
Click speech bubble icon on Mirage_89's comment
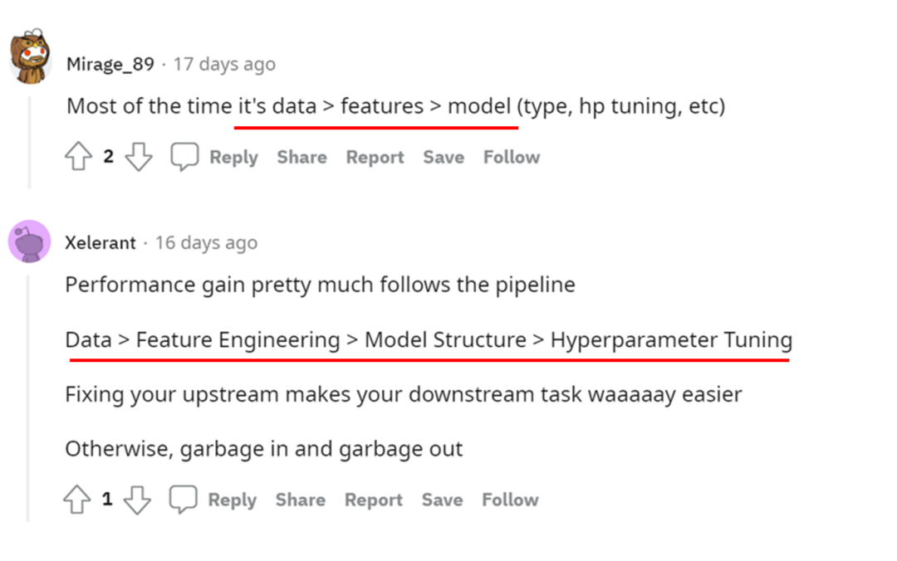184,157
